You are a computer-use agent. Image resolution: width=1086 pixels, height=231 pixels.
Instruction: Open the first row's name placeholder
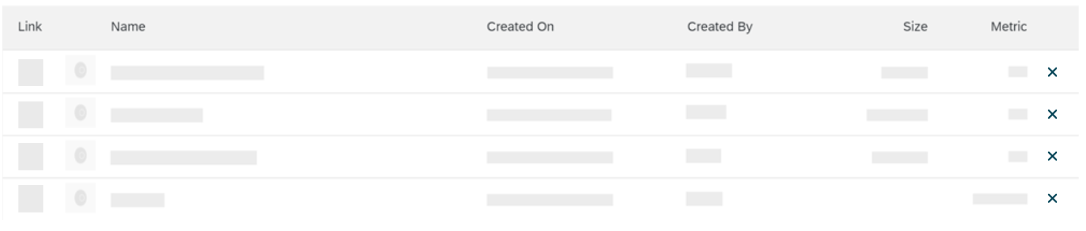click(187, 73)
